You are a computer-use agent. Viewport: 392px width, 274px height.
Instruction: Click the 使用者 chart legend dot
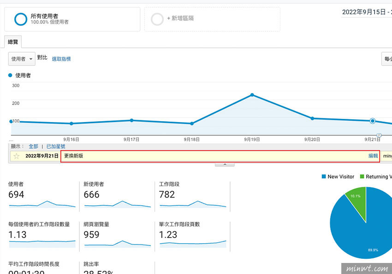pos(10,75)
